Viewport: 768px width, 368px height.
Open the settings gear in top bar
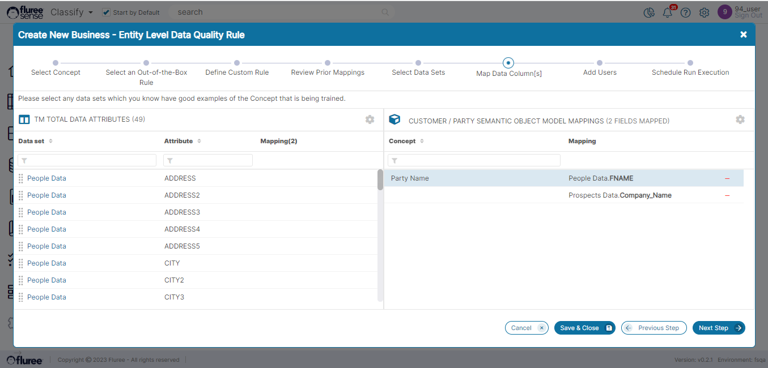(x=704, y=12)
